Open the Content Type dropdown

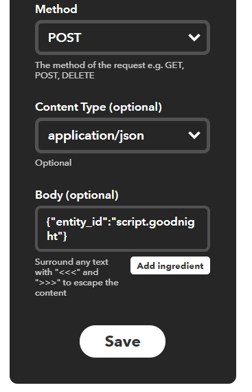[x=122, y=135]
